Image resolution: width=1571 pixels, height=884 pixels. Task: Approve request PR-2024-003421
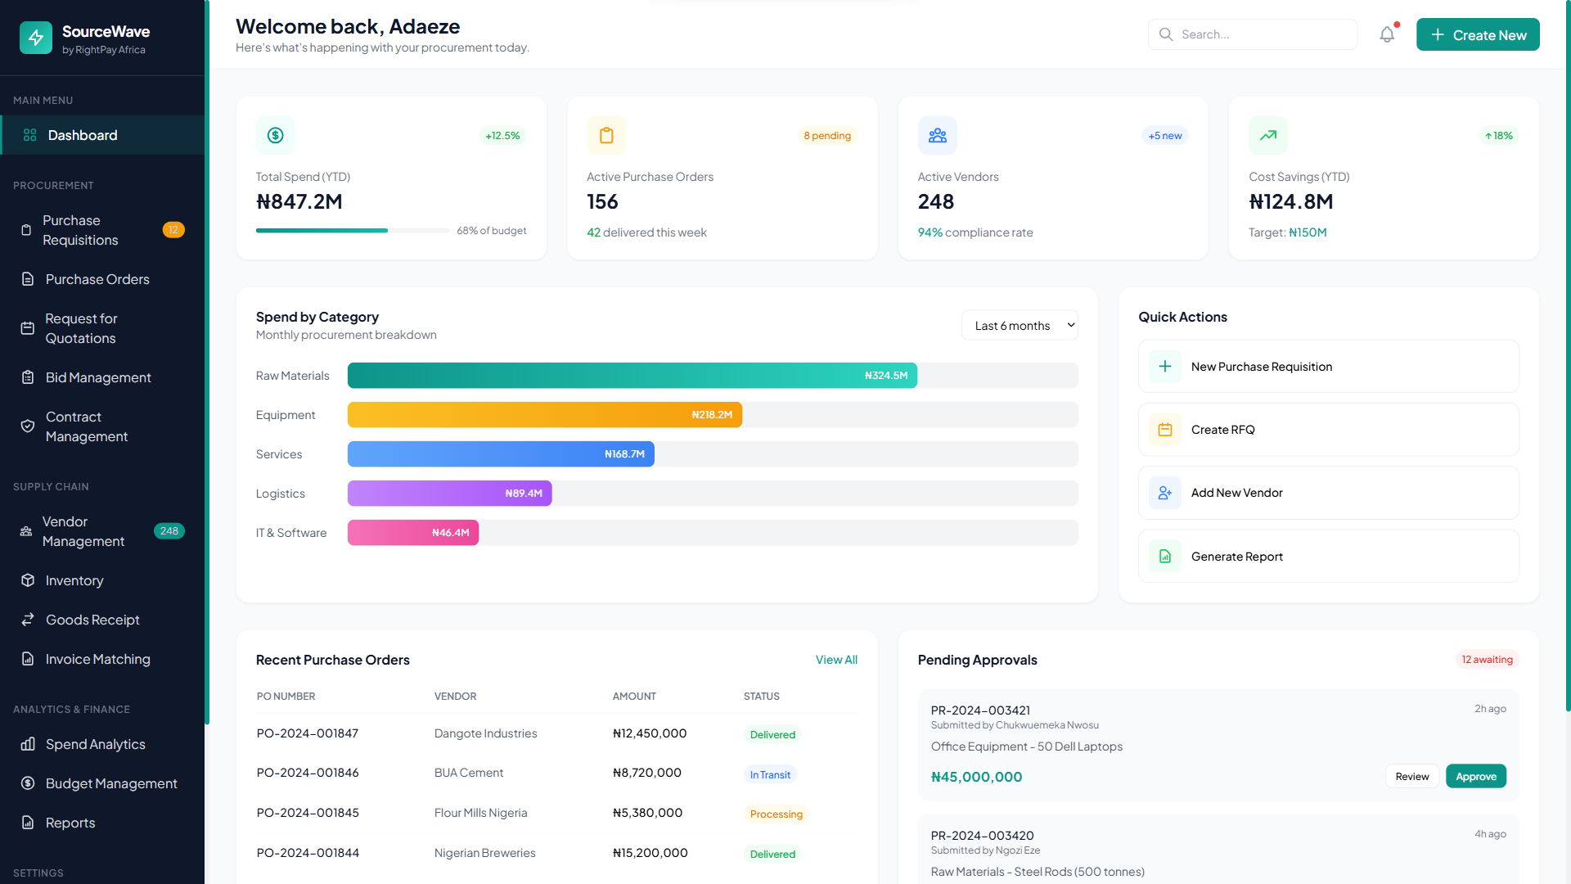[1475, 776]
